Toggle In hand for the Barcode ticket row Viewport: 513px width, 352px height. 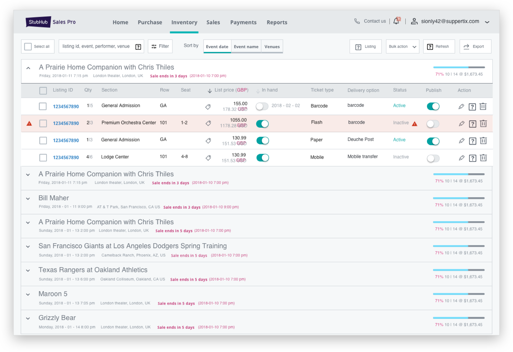point(262,106)
